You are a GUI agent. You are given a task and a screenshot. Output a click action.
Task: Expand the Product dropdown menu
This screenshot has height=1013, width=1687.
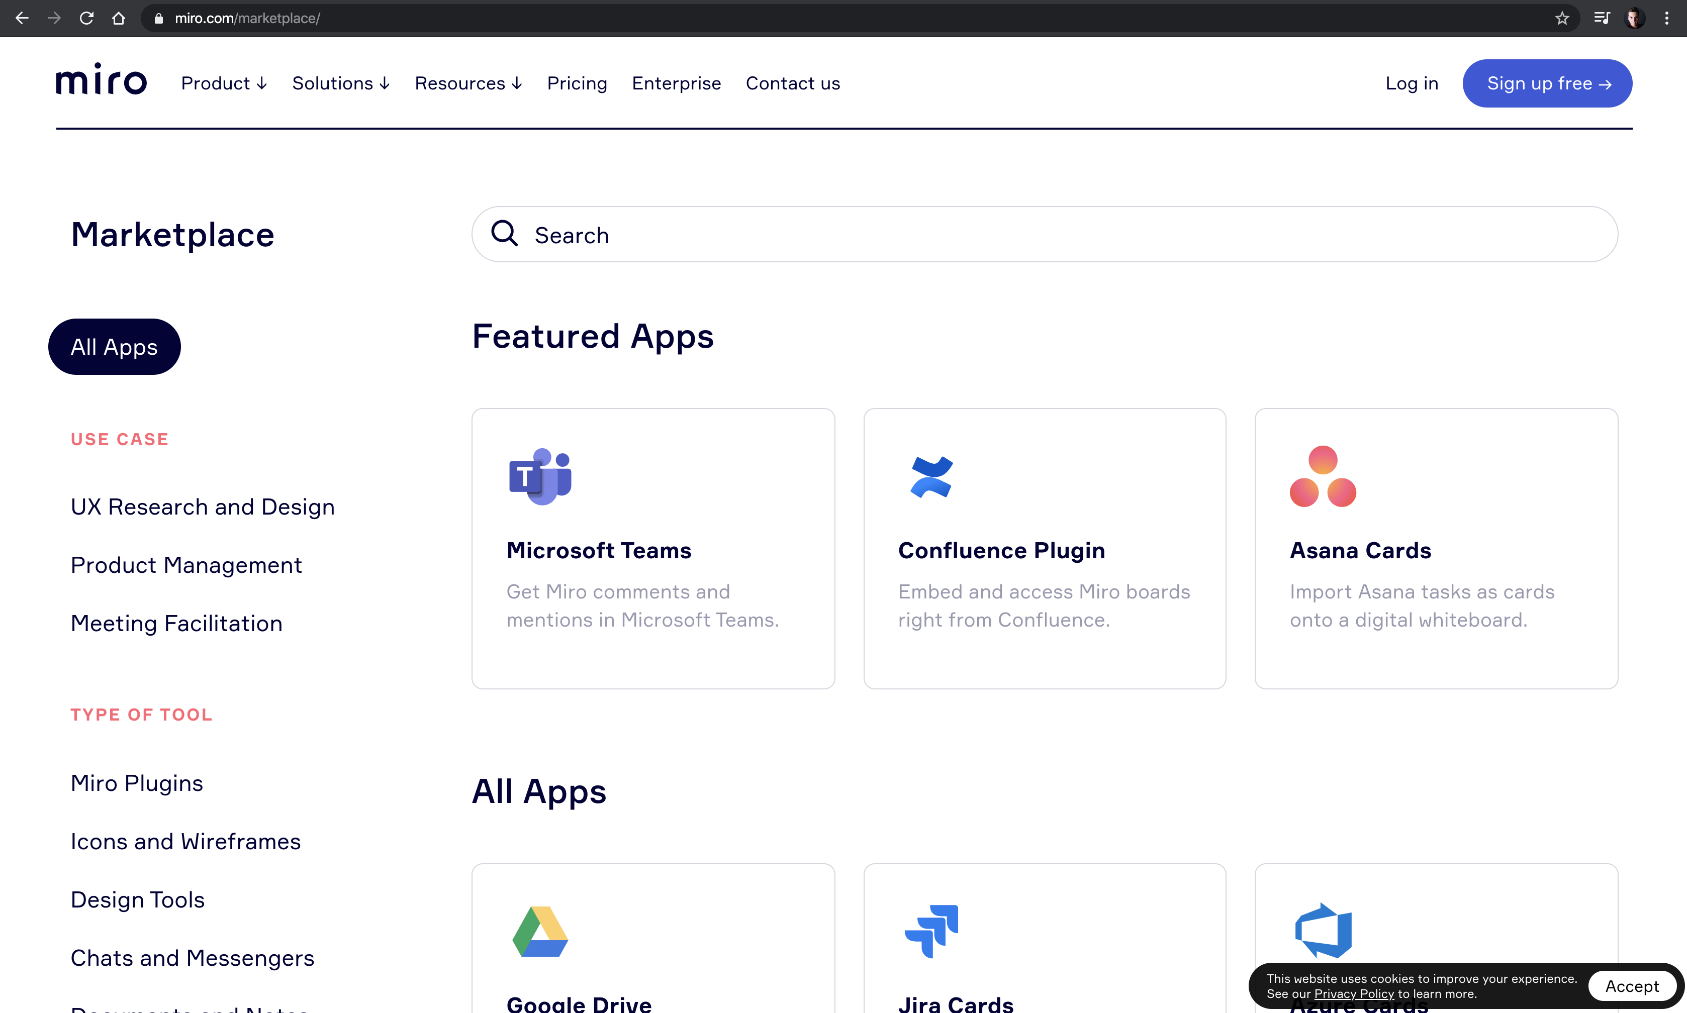[224, 83]
